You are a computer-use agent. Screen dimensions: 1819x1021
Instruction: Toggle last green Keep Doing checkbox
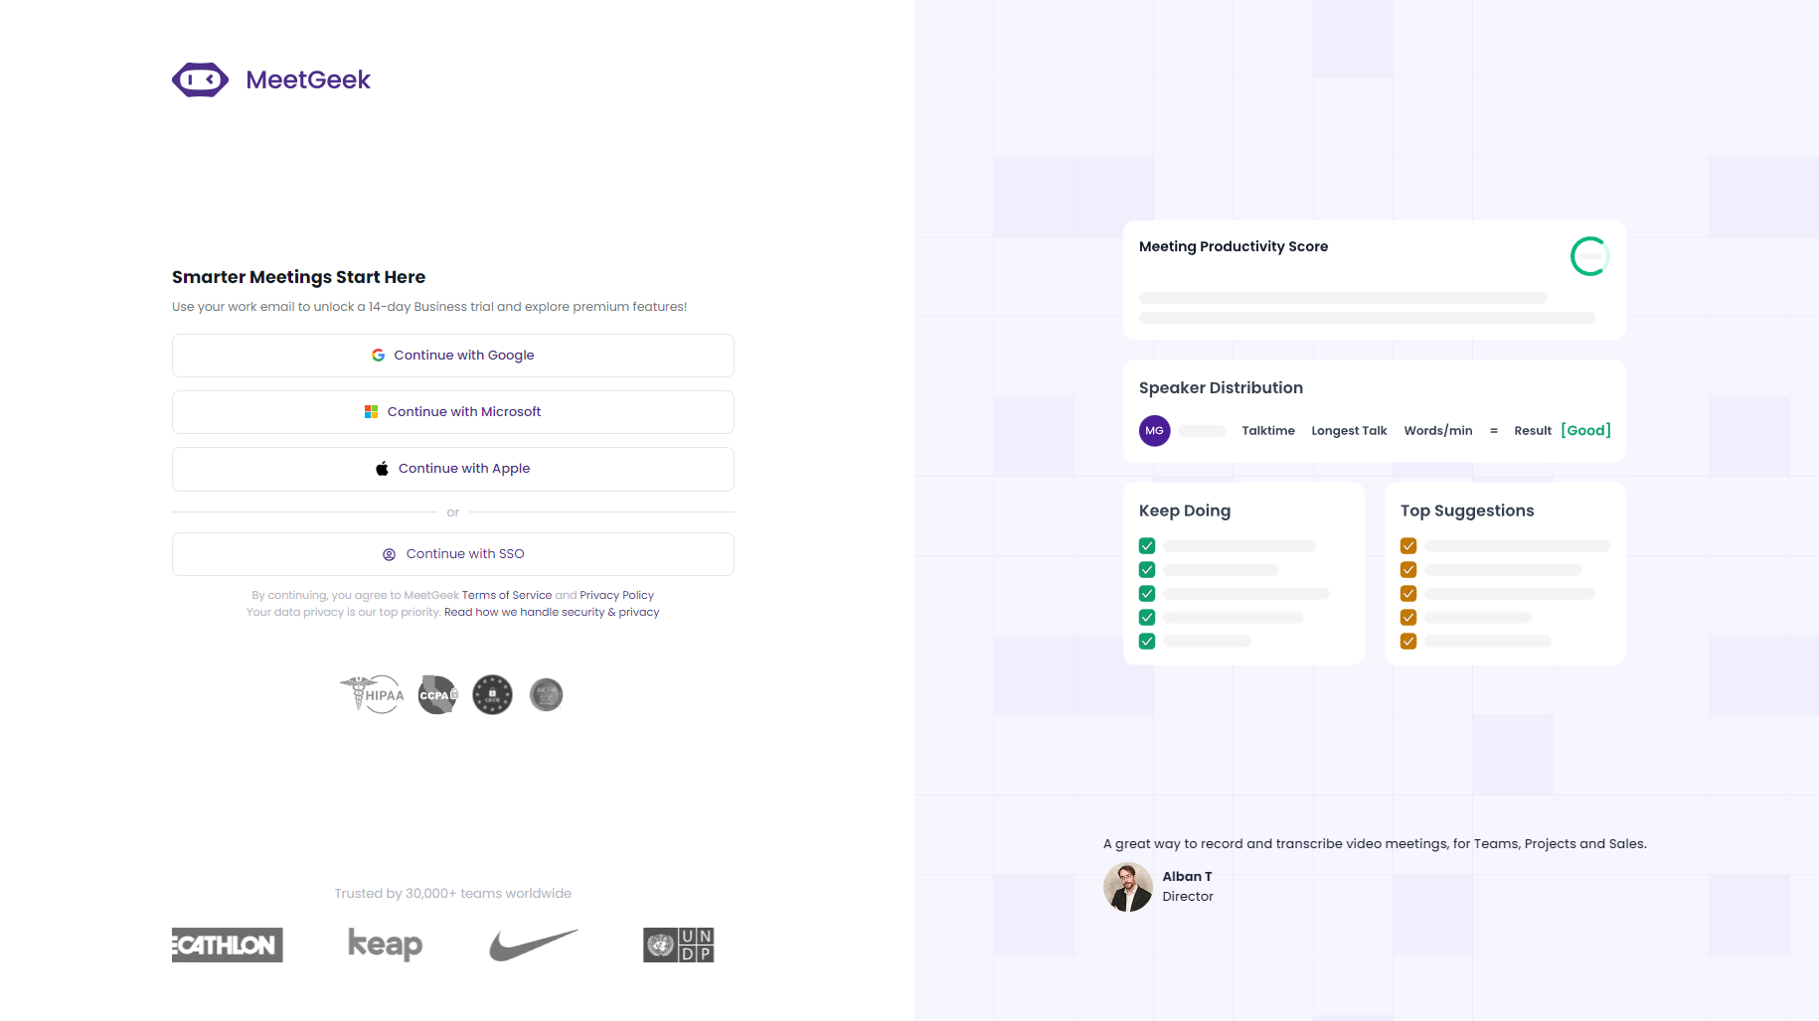[x=1147, y=641]
